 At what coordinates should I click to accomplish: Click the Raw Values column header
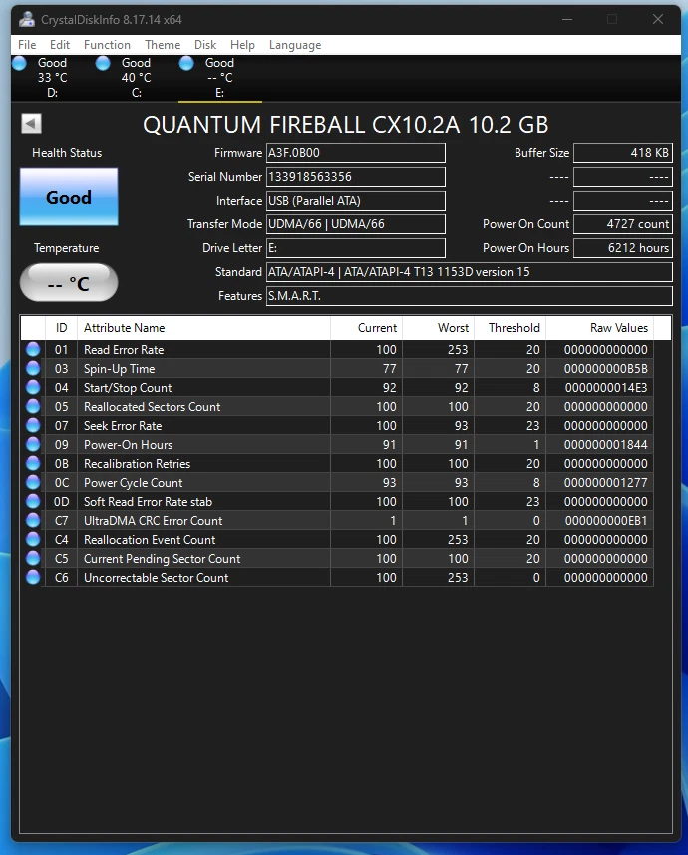pyautogui.click(x=599, y=328)
